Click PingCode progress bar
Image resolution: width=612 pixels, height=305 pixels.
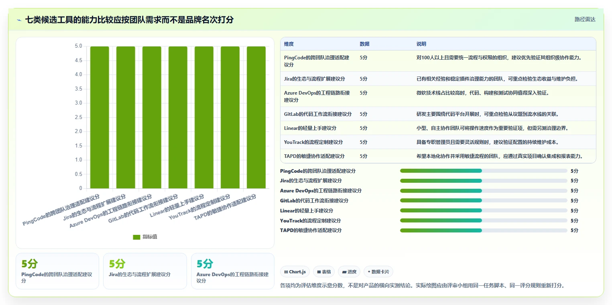pyautogui.click(x=484, y=171)
